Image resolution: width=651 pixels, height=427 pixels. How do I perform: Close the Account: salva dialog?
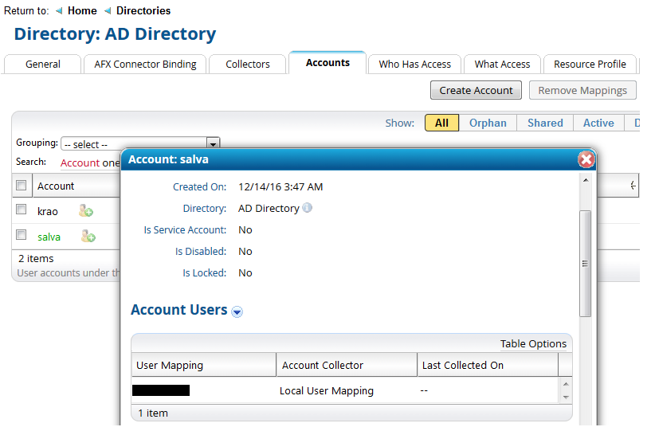pyautogui.click(x=586, y=159)
